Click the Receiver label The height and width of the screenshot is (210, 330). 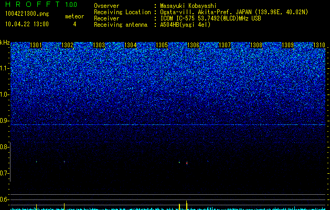tap(107, 18)
